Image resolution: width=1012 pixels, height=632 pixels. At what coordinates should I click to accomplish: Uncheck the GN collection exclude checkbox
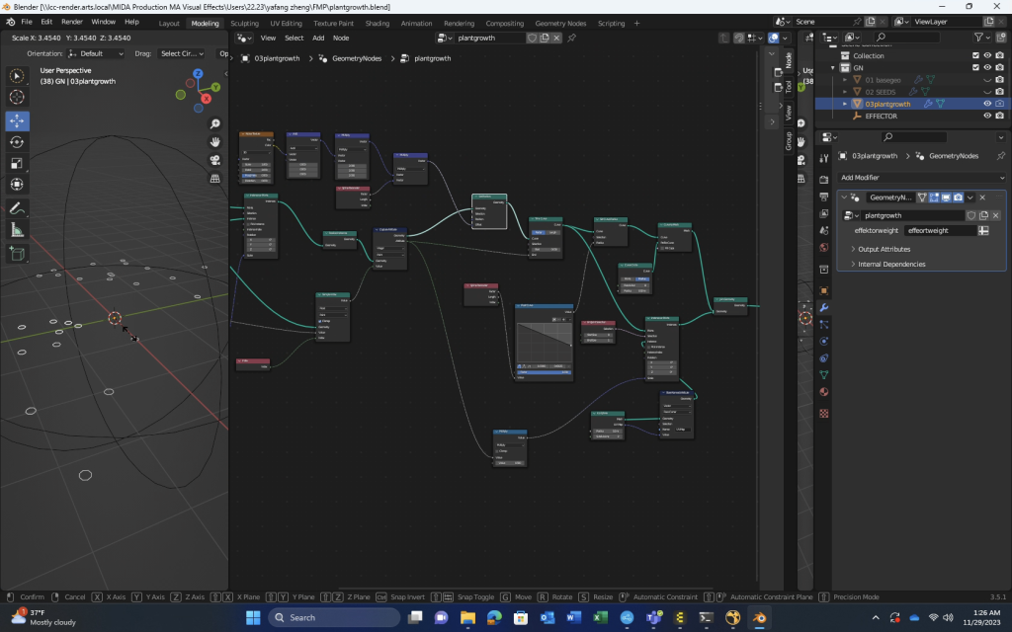[975, 67]
